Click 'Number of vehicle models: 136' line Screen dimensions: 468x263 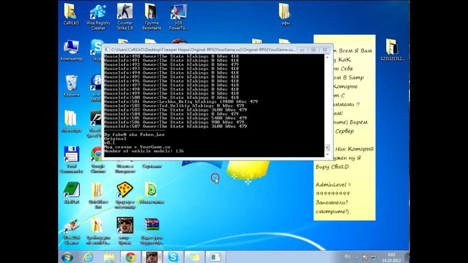click(x=144, y=151)
